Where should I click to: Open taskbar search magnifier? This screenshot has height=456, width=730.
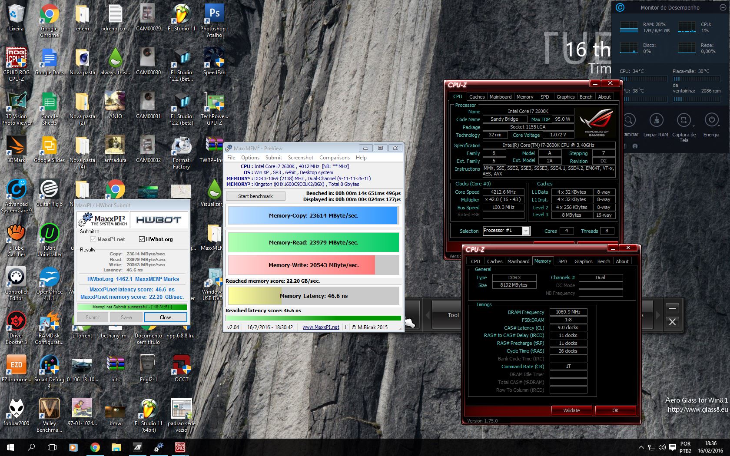[x=31, y=447]
